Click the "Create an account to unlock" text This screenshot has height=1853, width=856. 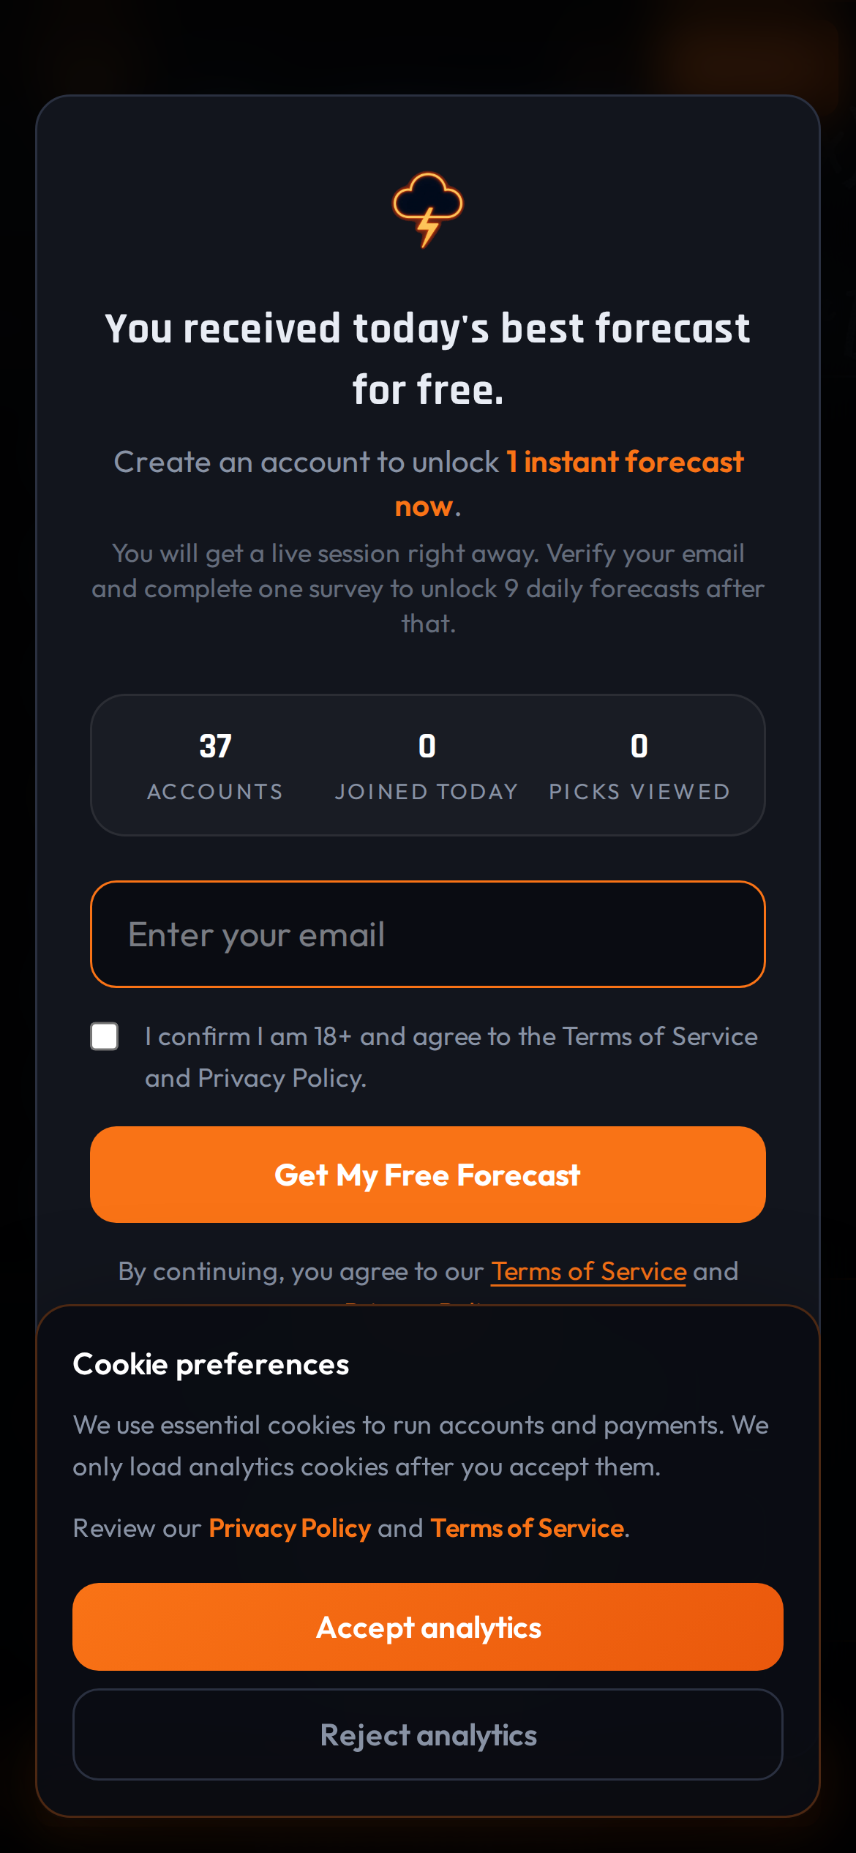[x=306, y=463]
